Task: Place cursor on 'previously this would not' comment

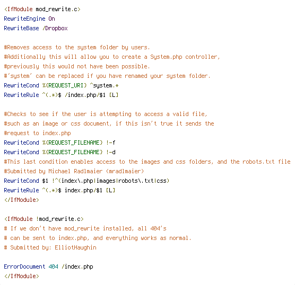Action: [x=77, y=67]
